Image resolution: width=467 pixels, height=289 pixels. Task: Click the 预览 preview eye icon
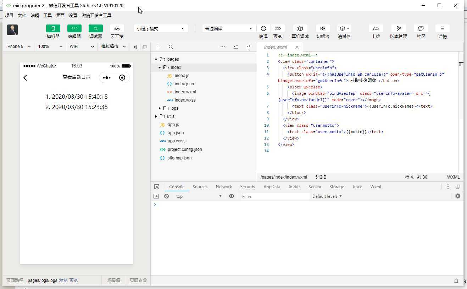click(278, 28)
